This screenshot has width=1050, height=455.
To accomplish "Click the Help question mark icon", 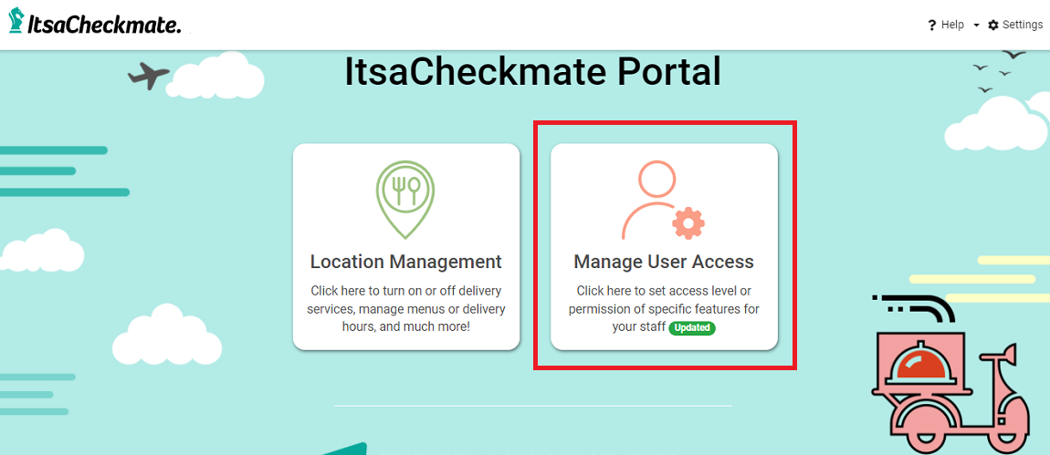I will 932,26.
